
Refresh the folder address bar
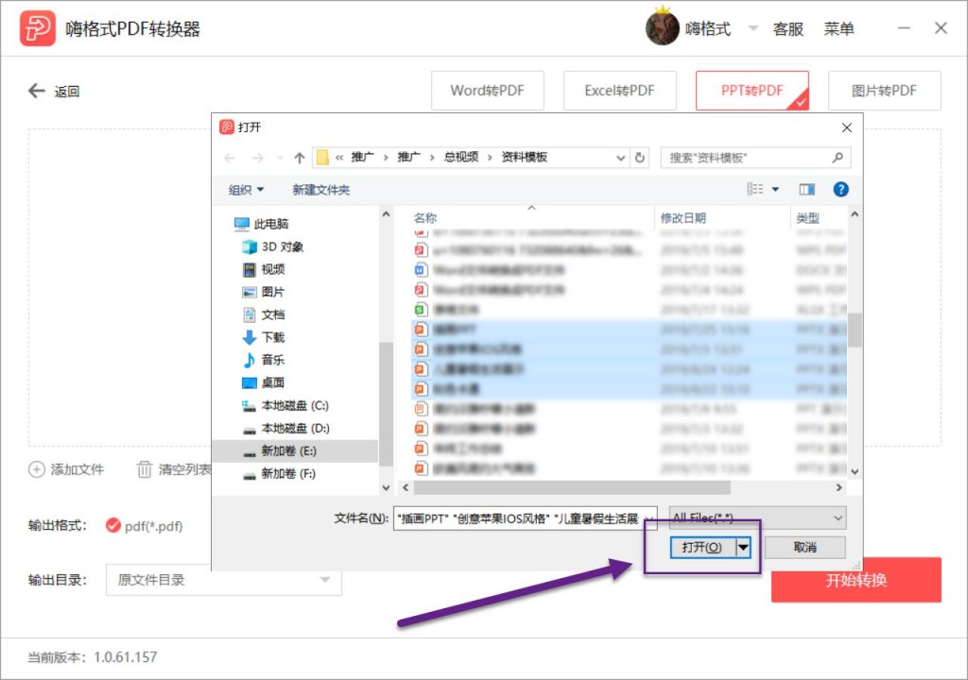pyautogui.click(x=640, y=158)
